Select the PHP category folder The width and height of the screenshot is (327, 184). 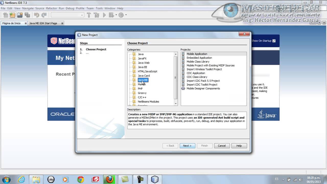140,89
